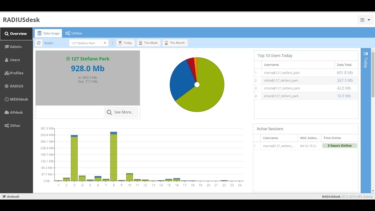The height and width of the screenshot is (211, 375).
Task: Select the Johan@127_stefano_park row
Action: 306,96
